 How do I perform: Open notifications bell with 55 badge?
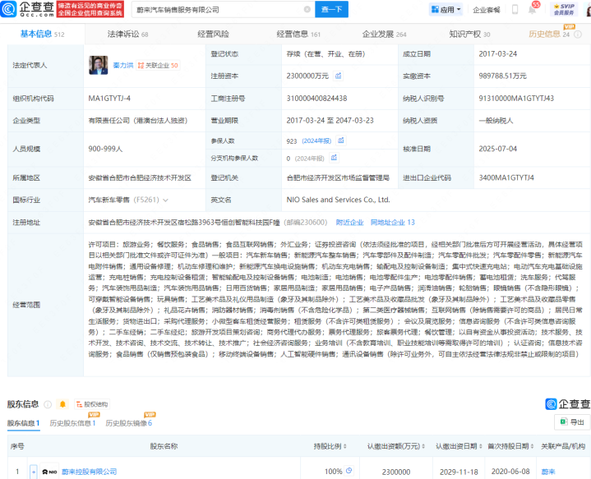pos(533,9)
